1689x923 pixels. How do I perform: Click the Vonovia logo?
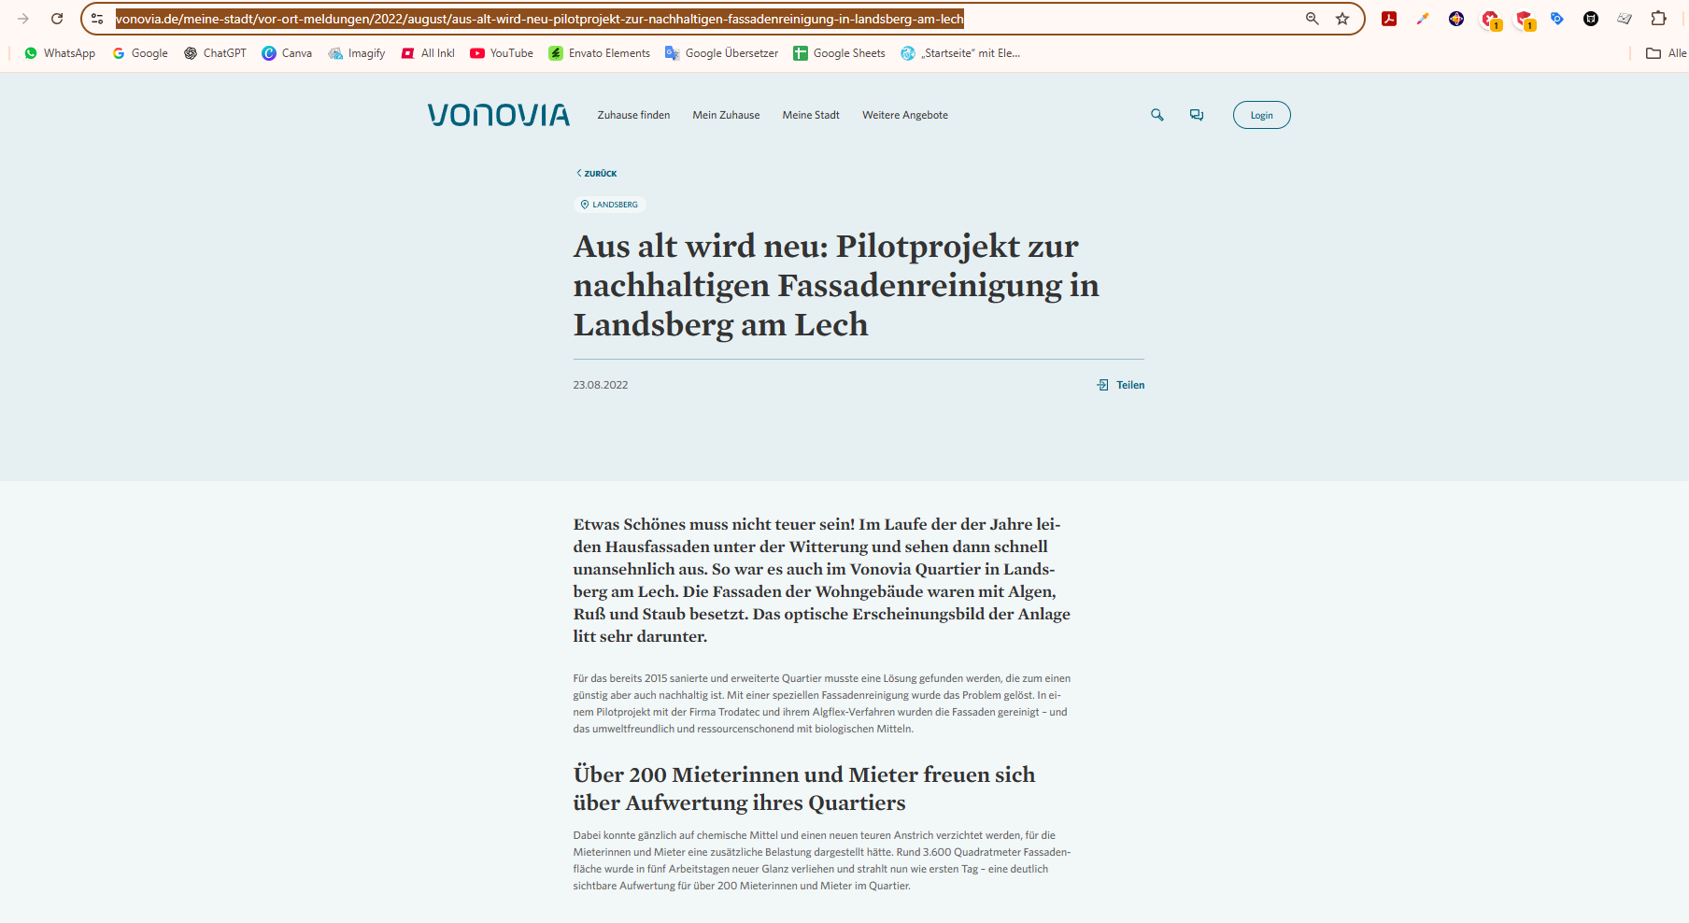pyautogui.click(x=499, y=115)
